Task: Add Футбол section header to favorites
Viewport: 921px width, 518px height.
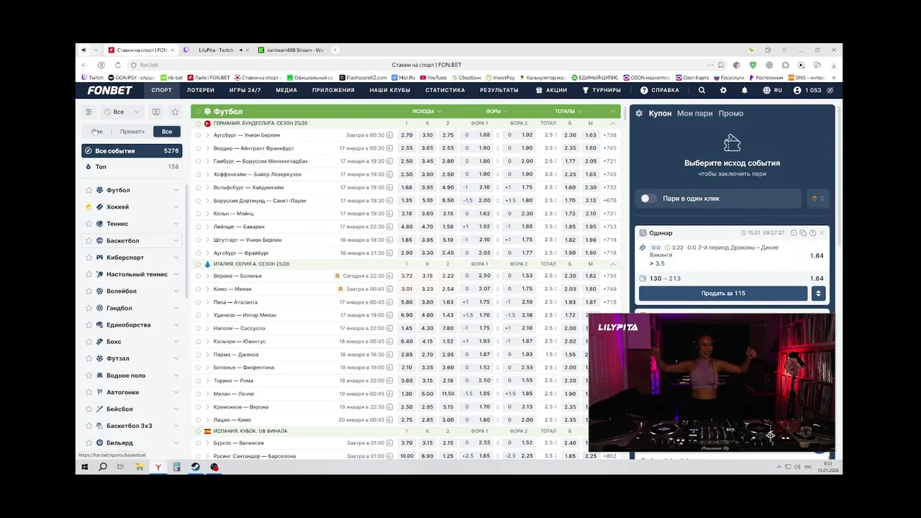Action: click(x=198, y=112)
